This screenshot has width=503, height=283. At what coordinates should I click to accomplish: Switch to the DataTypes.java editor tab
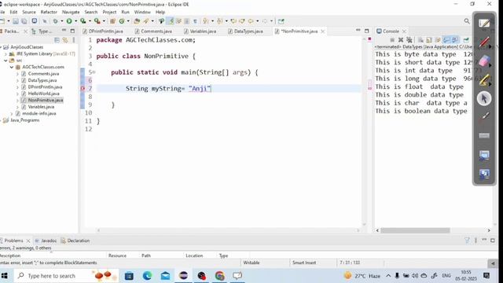[x=245, y=31]
